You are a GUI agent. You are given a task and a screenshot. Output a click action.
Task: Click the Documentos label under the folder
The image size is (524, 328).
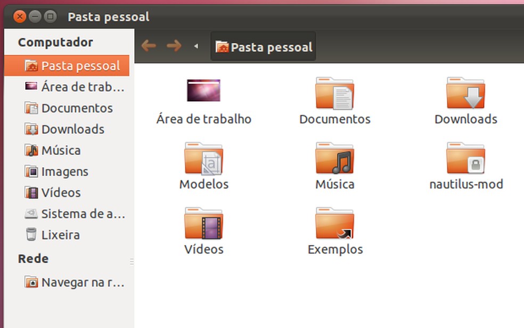335,119
